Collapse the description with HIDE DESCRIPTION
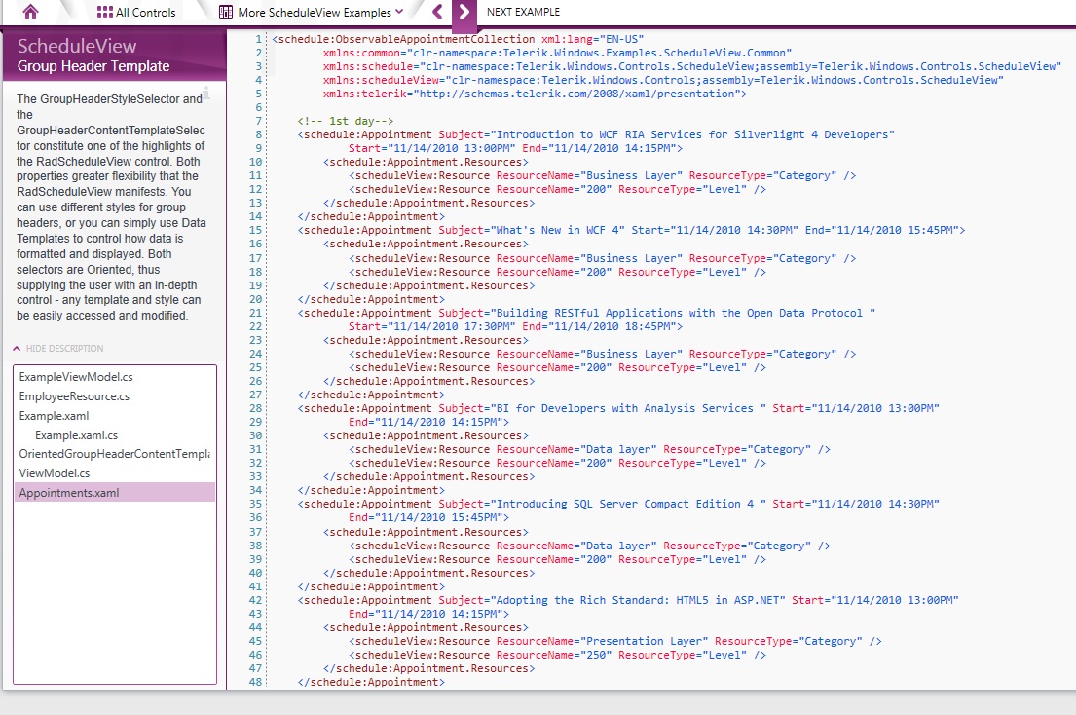 pos(58,348)
